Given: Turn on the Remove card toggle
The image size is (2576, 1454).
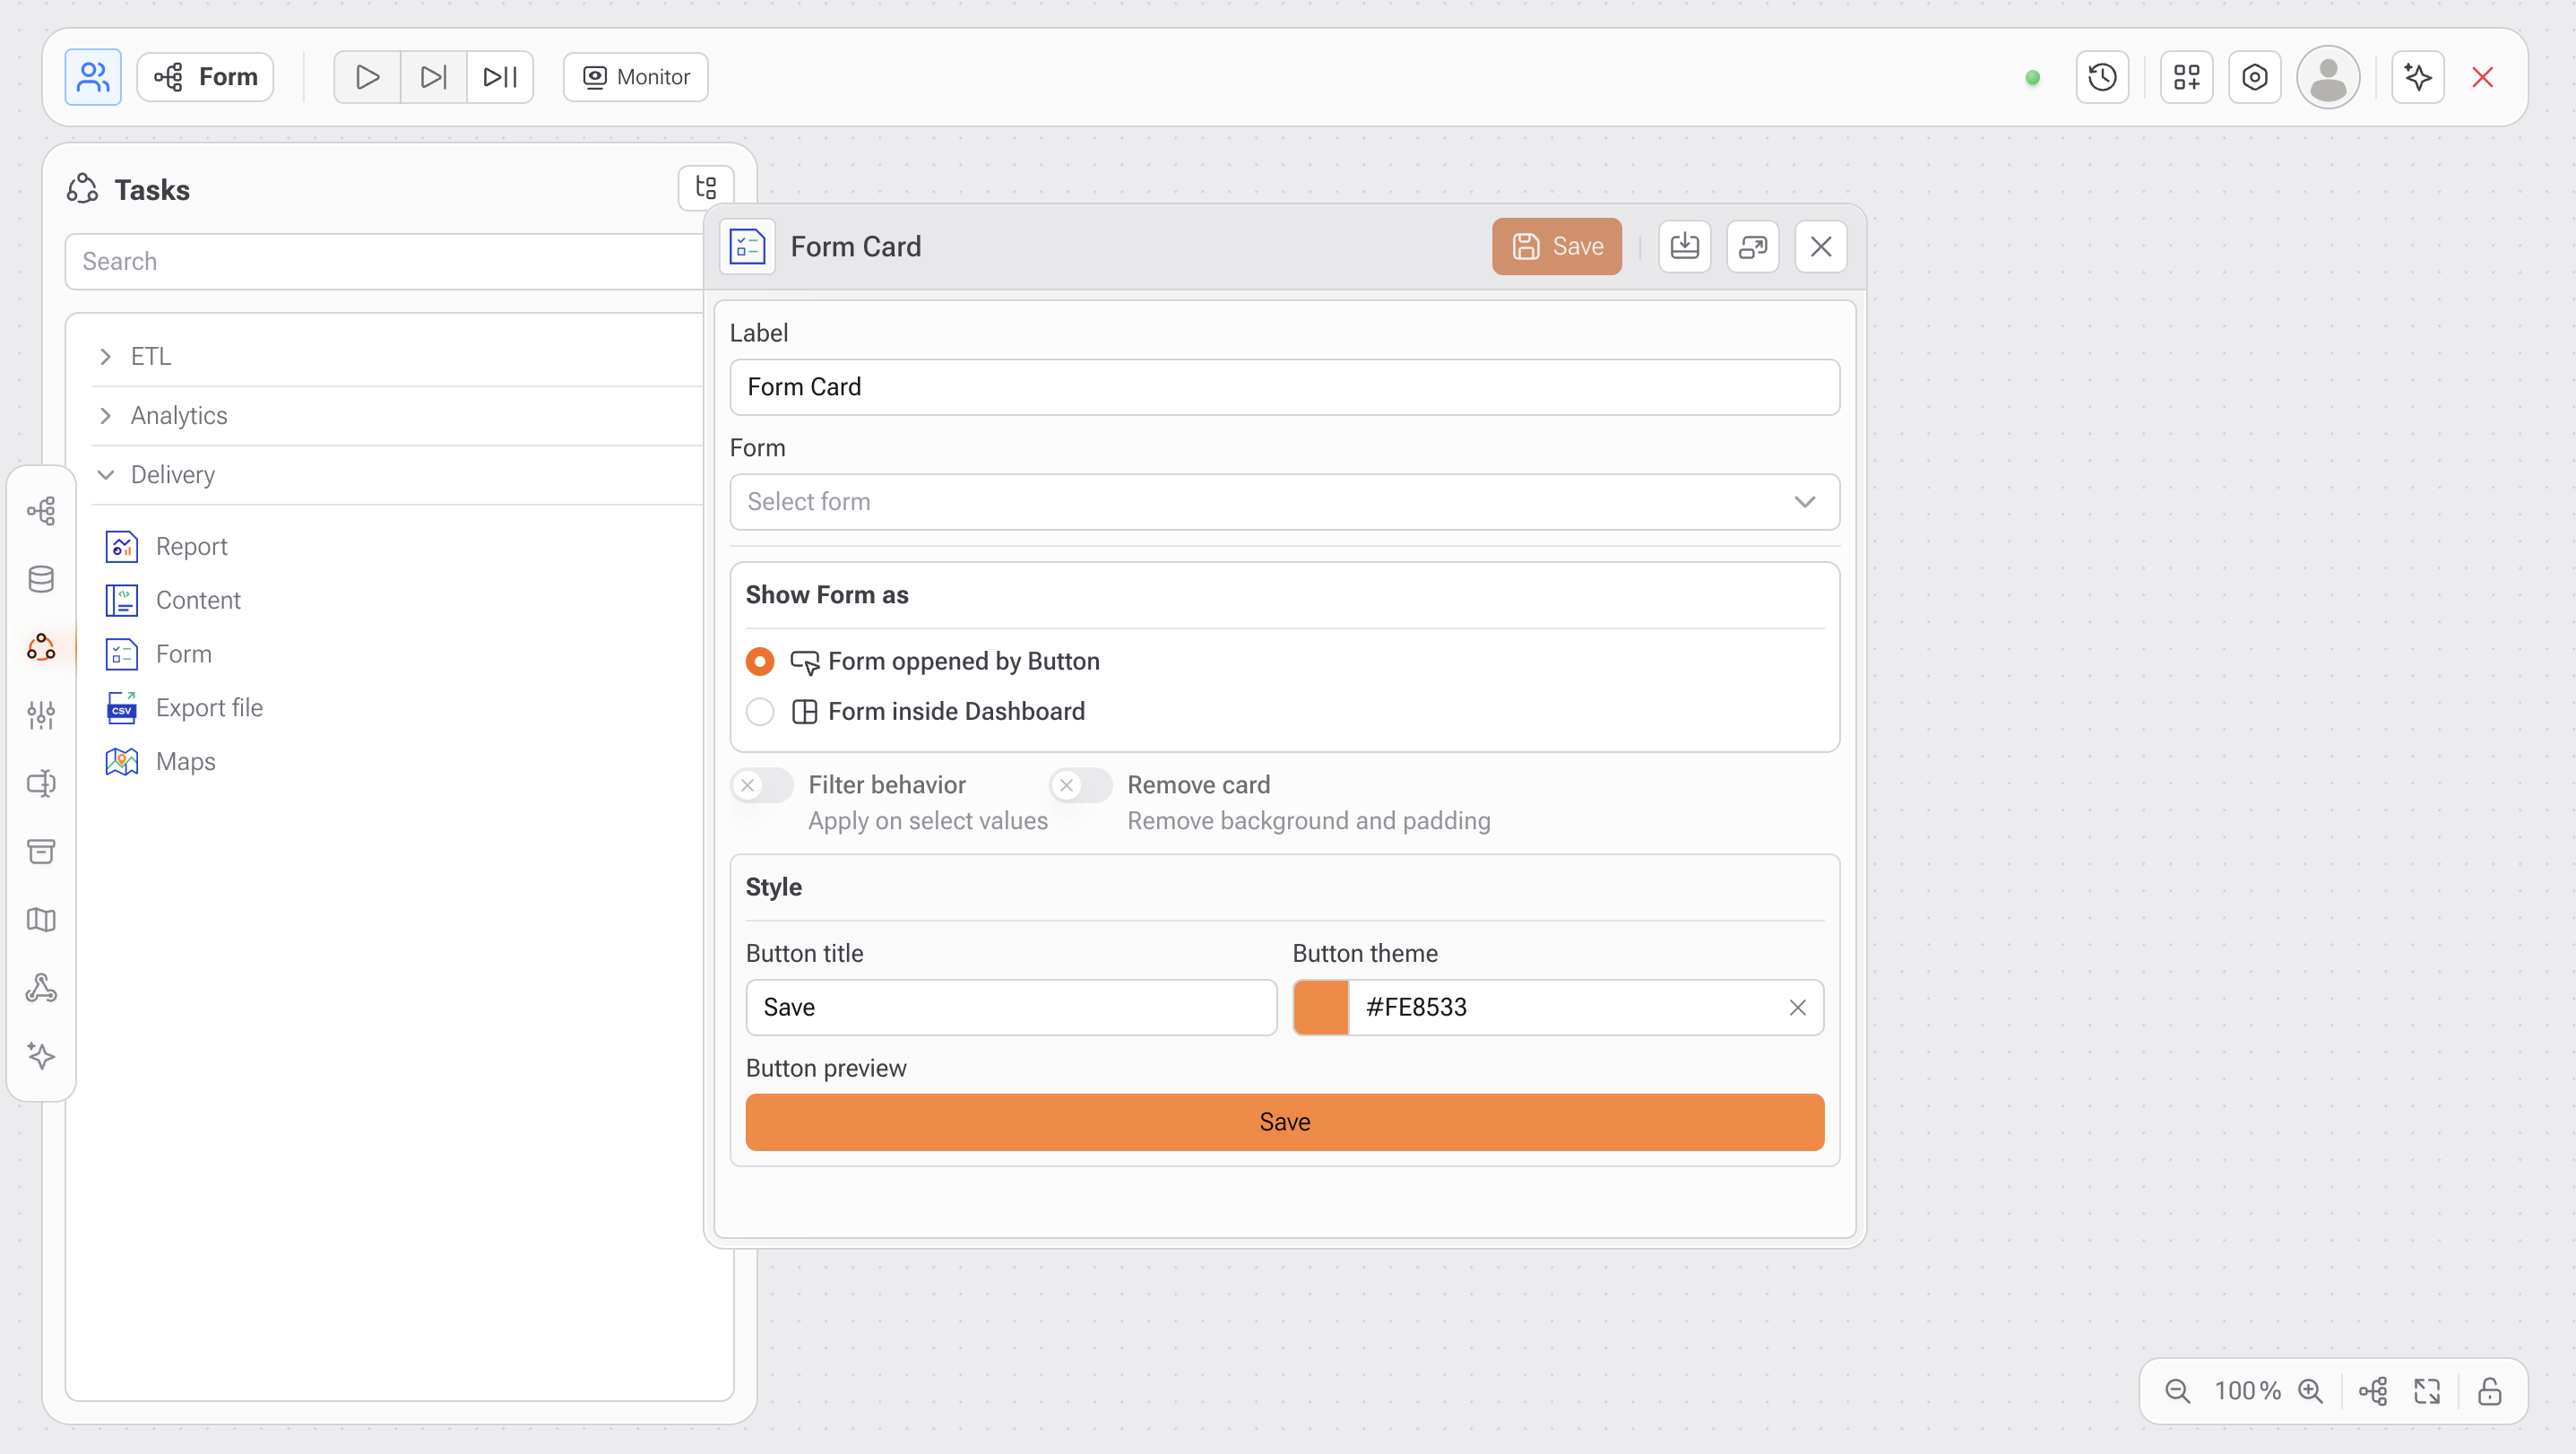Looking at the screenshot, I should click(1080, 785).
